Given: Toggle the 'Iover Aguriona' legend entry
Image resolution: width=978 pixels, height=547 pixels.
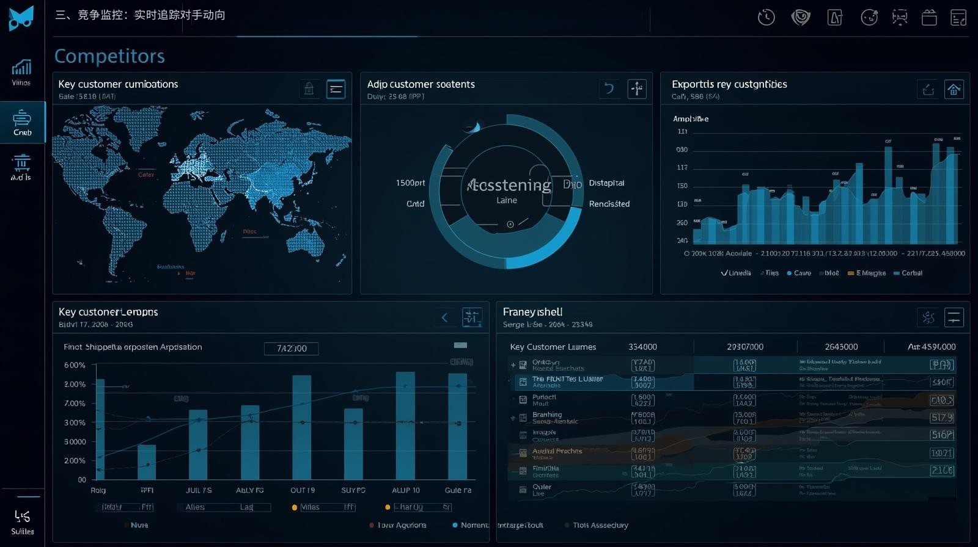Looking at the screenshot, I should 397,525.
